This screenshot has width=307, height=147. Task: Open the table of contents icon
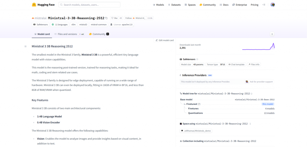tap(25, 46)
